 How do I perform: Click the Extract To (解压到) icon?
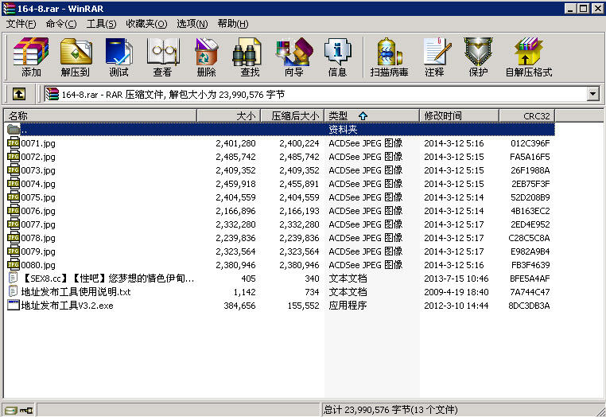[76, 57]
